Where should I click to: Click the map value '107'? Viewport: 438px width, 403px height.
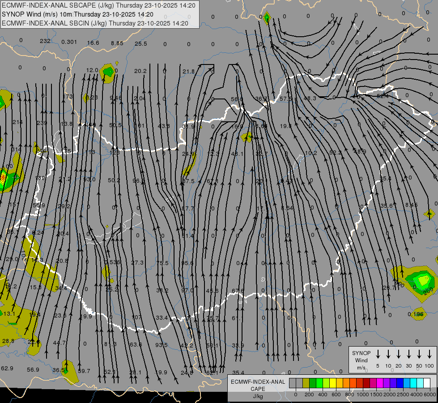(136, 317)
